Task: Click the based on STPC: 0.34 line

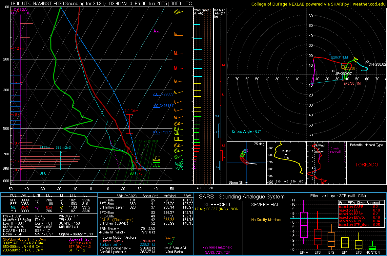Action: [x=359, y=221]
